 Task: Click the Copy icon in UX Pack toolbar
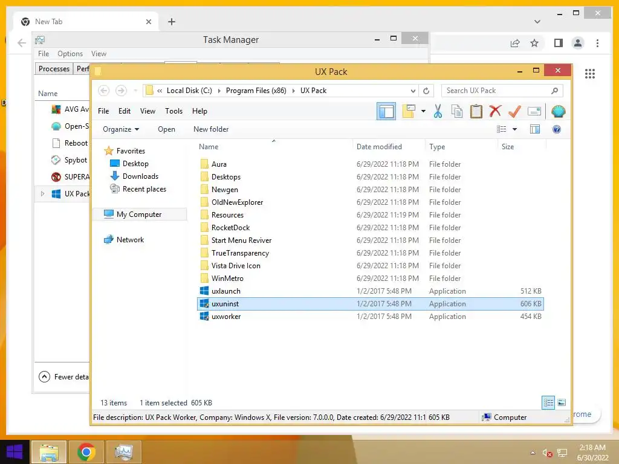point(457,111)
